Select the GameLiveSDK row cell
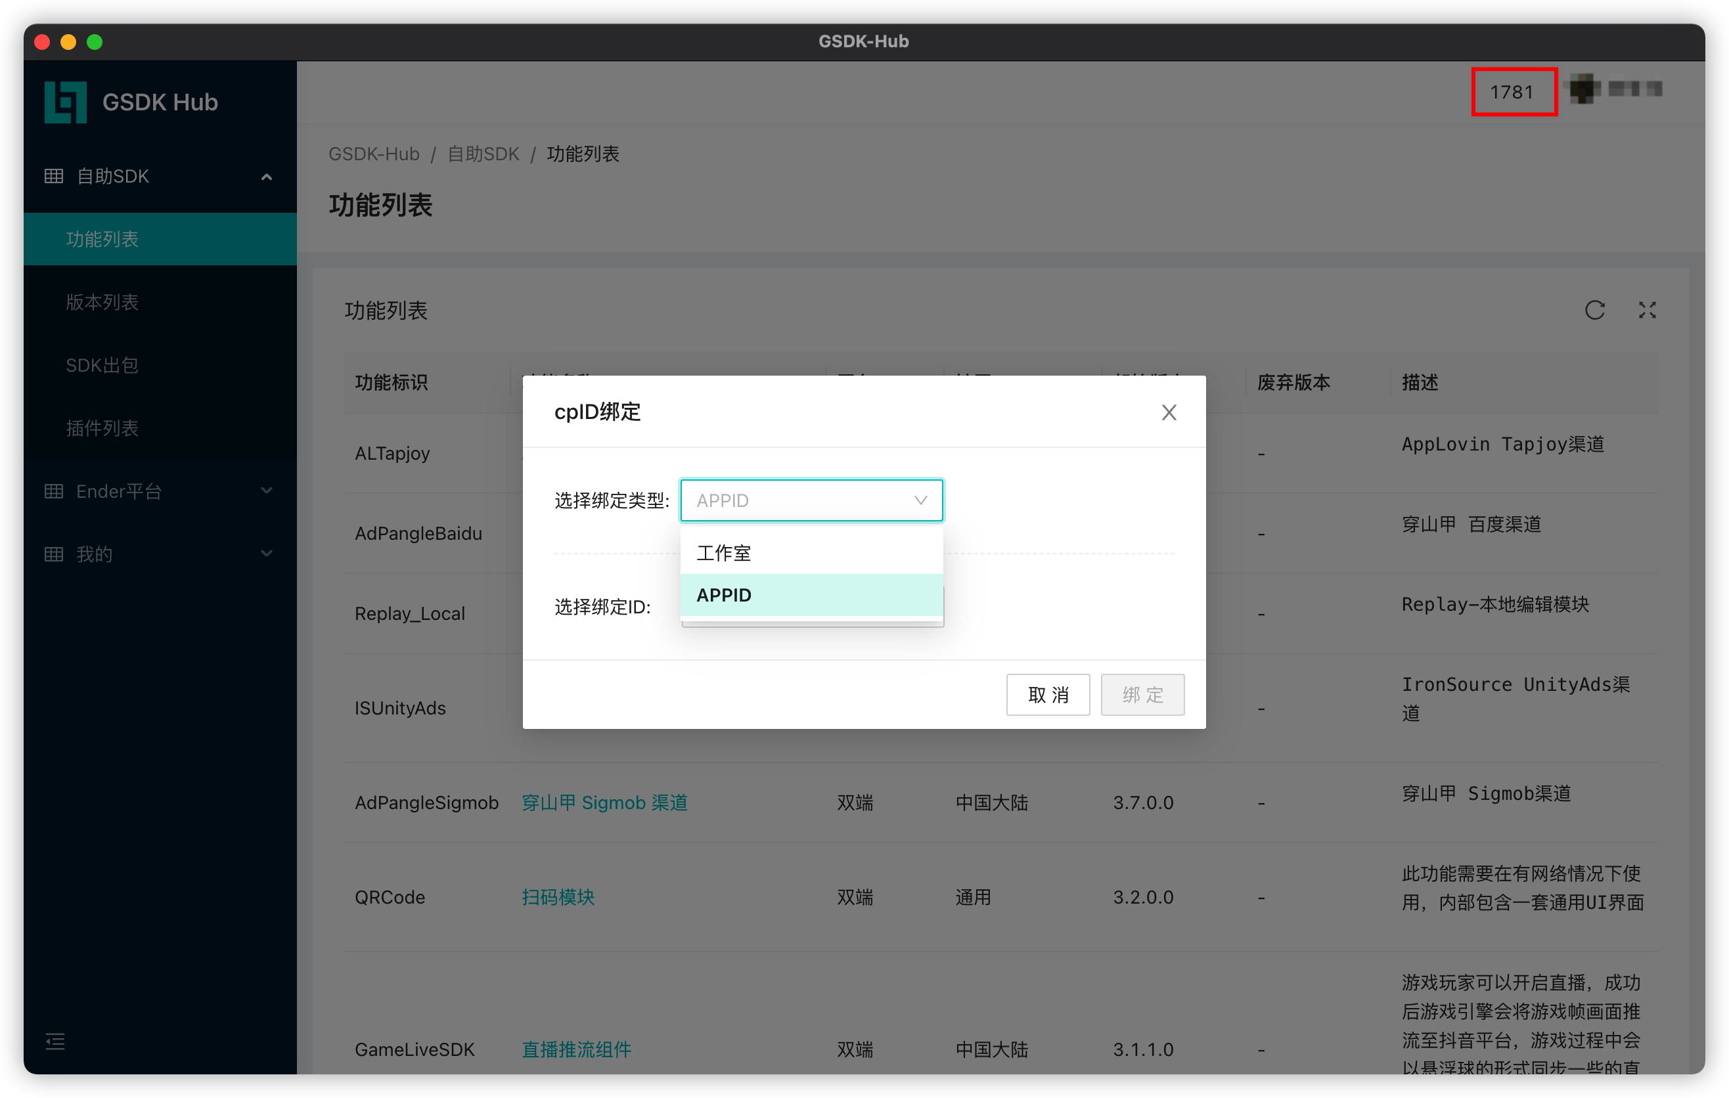1729x1098 pixels. coord(415,1049)
